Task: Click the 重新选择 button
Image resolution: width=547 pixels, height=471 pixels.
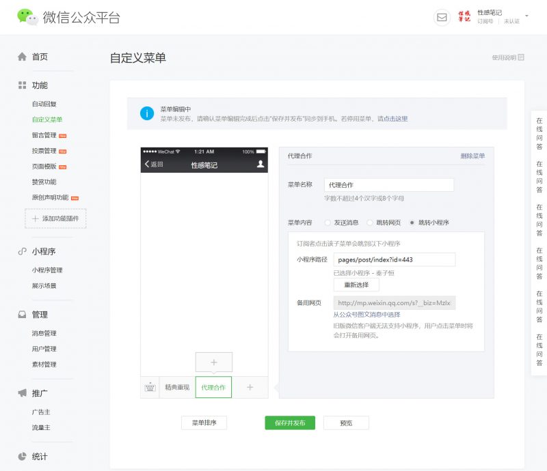Action: tap(356, 285)
